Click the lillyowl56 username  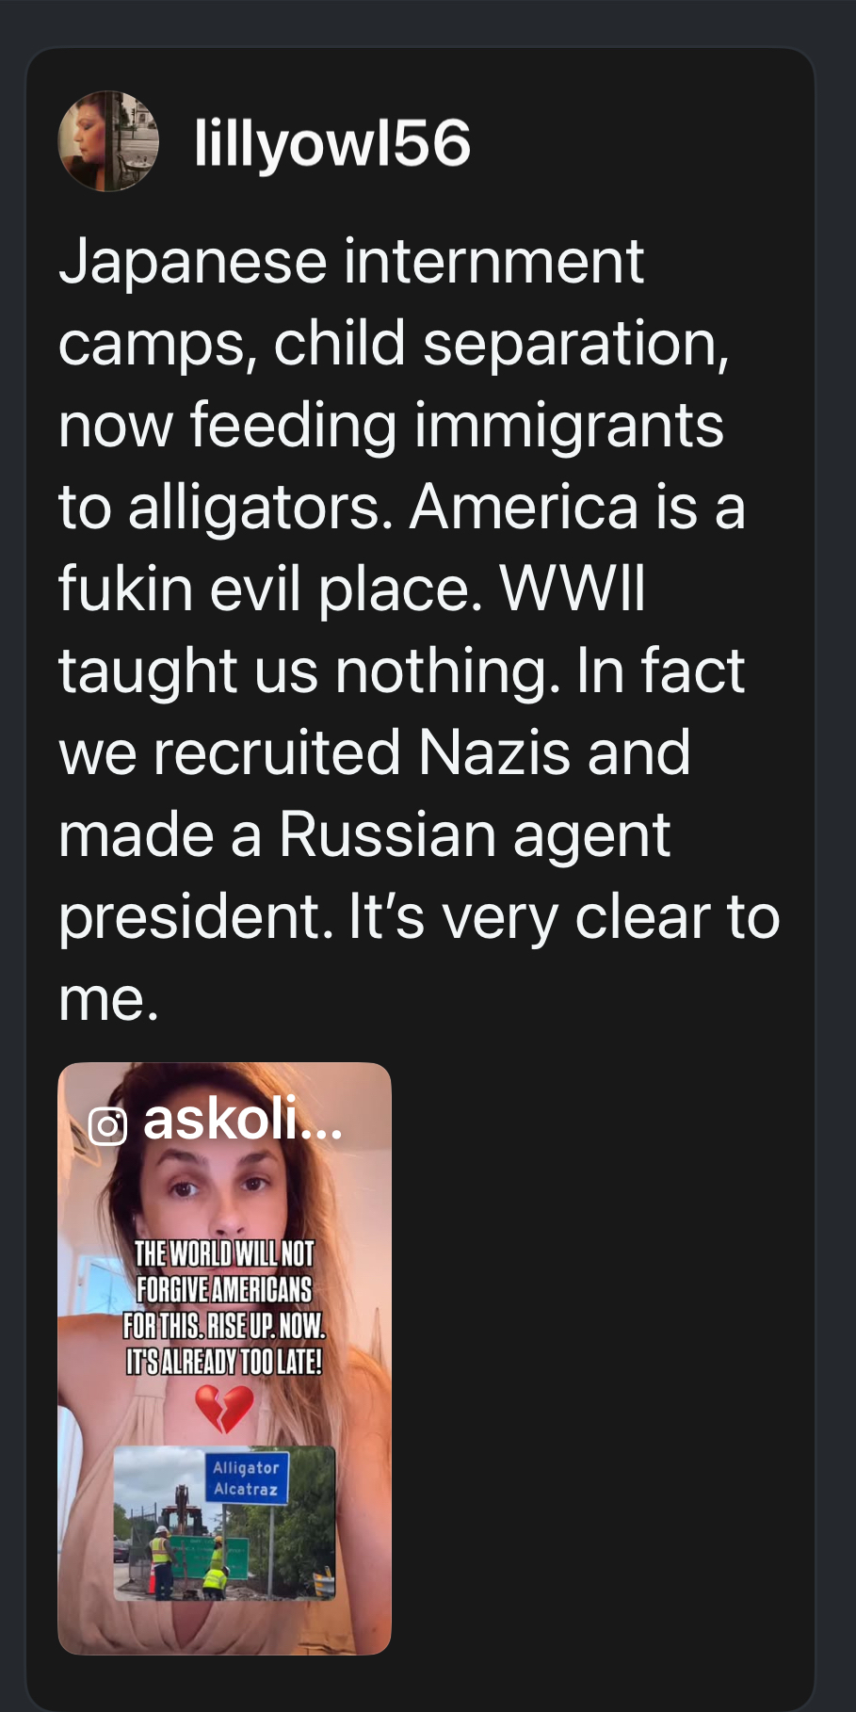[331, 144]
